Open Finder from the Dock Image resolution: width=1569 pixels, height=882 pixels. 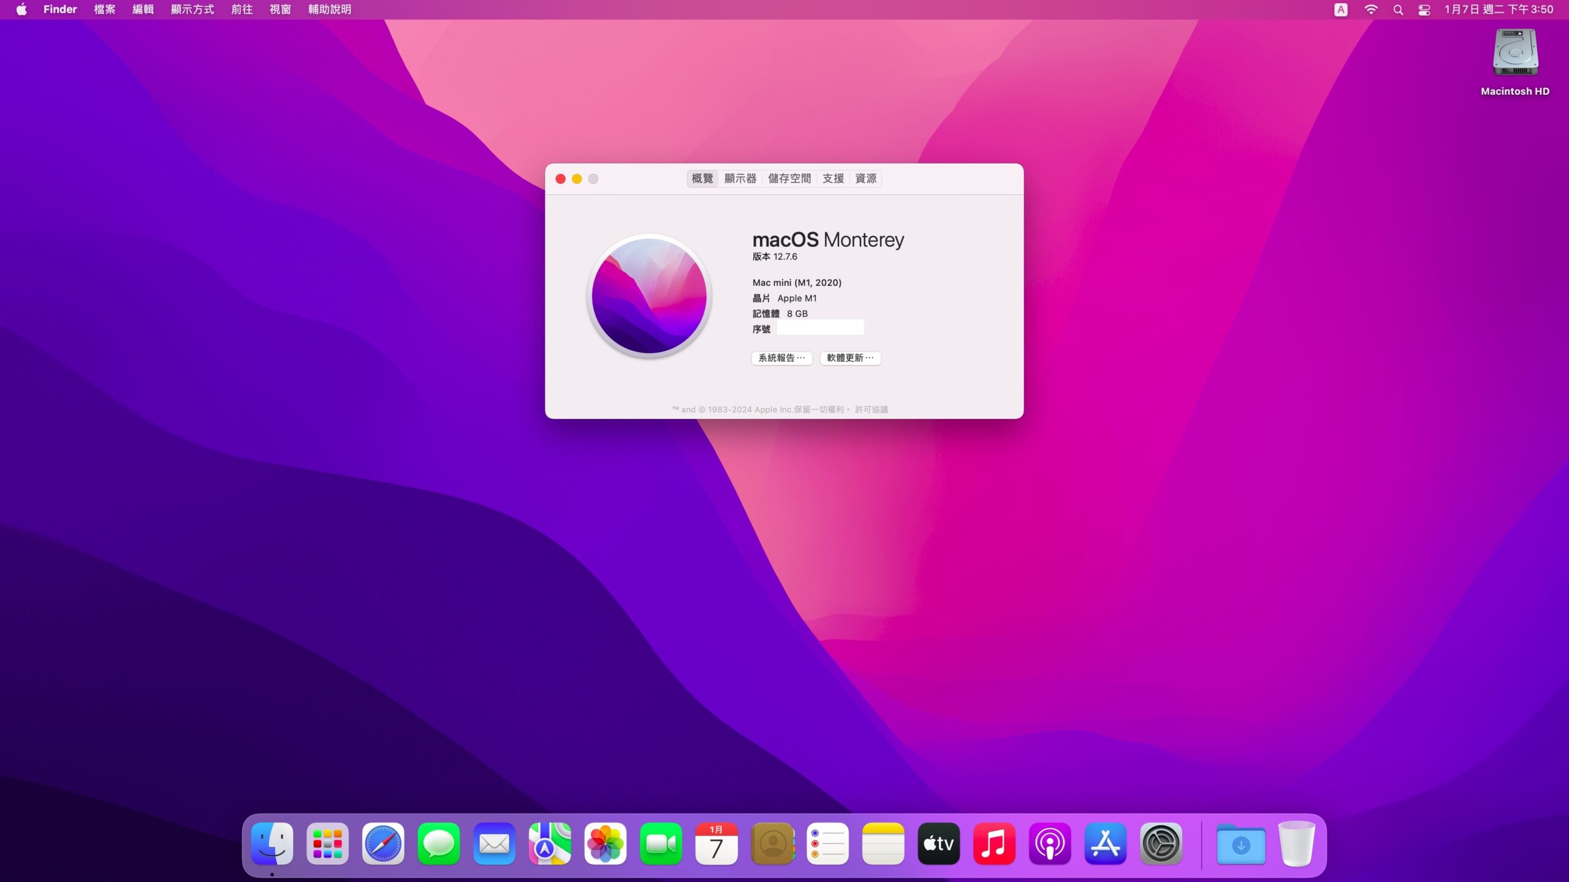pyautogui.click(x=272, y=844)
